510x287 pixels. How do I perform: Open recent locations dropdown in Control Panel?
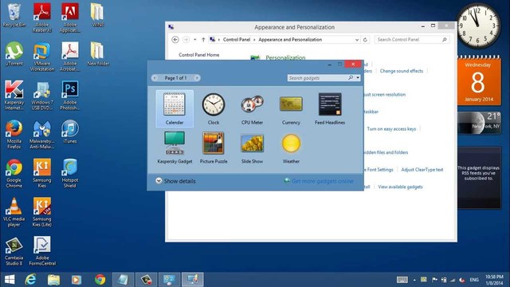[194, 40]
